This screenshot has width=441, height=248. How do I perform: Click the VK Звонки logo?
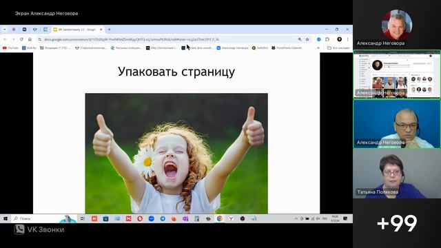click(x=39, y=229)
